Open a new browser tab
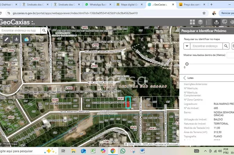Image resolution: width=234 pixels, height=155 pixels. [x=211, y=5]
